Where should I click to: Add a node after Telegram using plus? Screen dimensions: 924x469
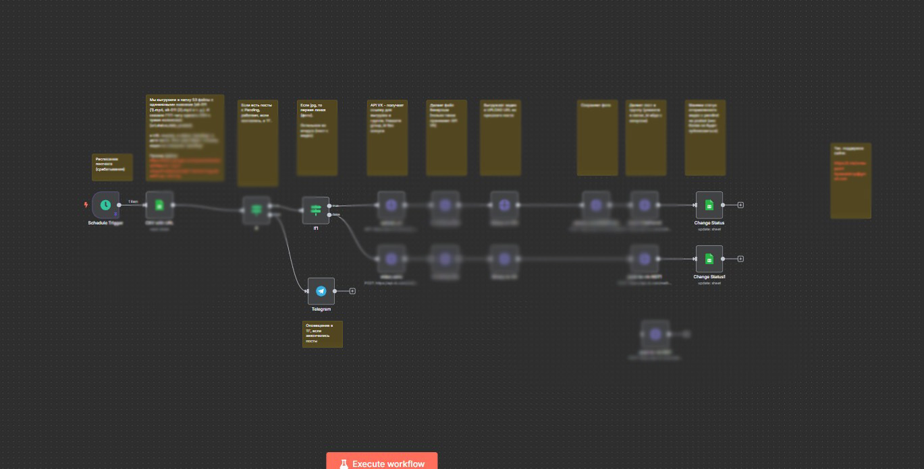coord(352,291)
